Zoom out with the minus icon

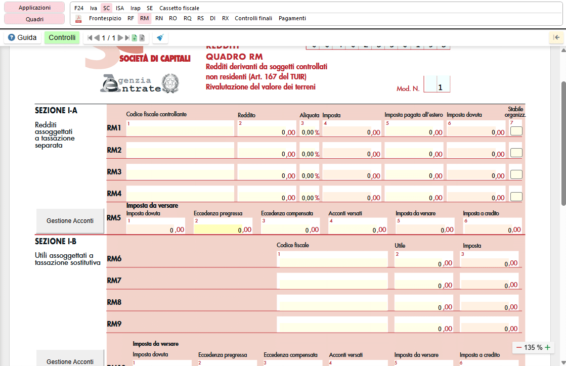(x=519, y=348)
